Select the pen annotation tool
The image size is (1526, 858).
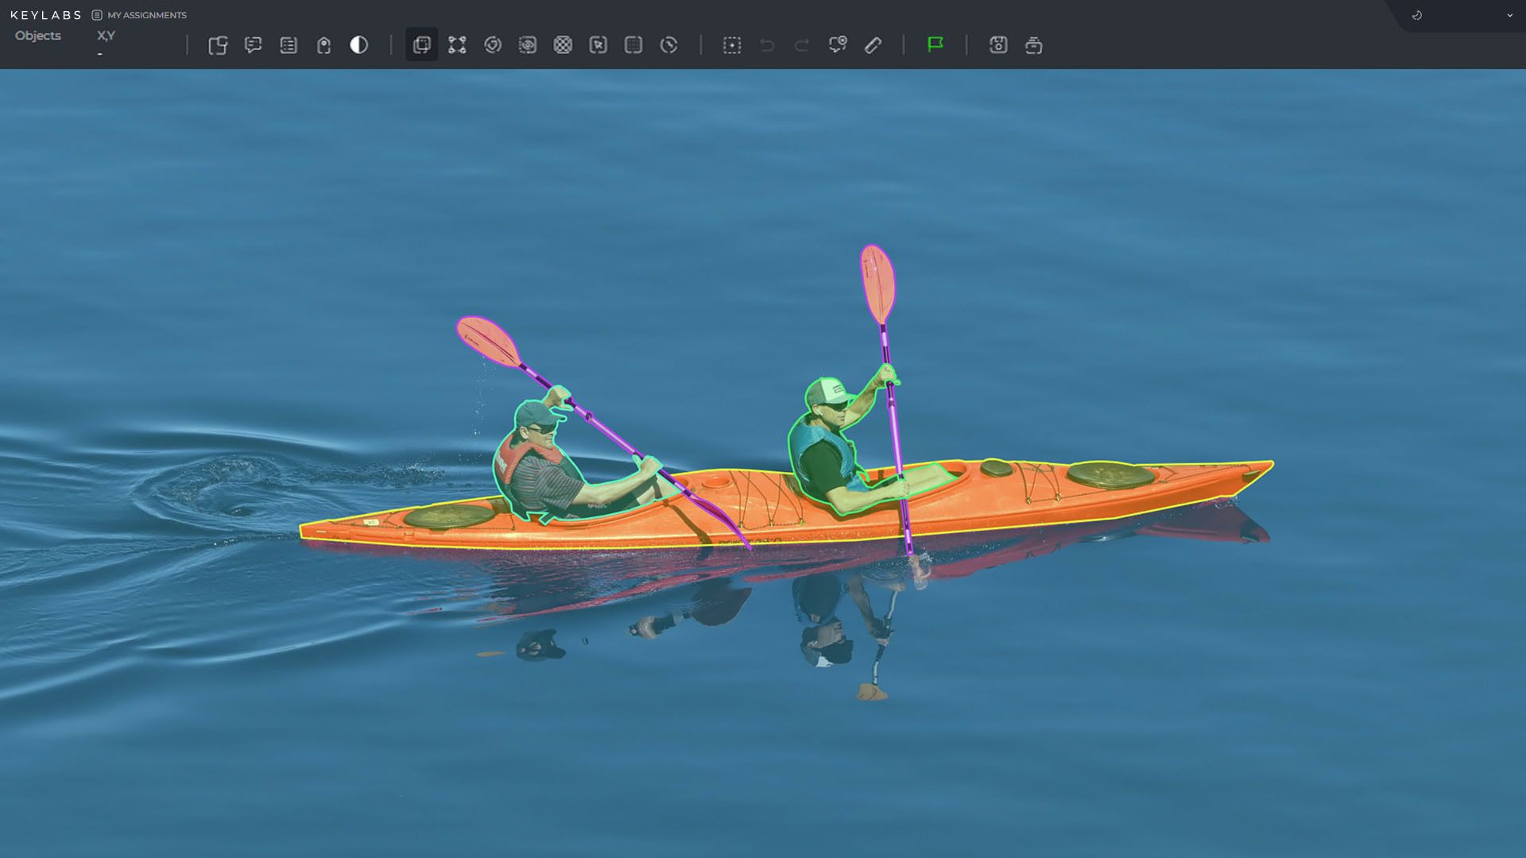coord(873,45)
